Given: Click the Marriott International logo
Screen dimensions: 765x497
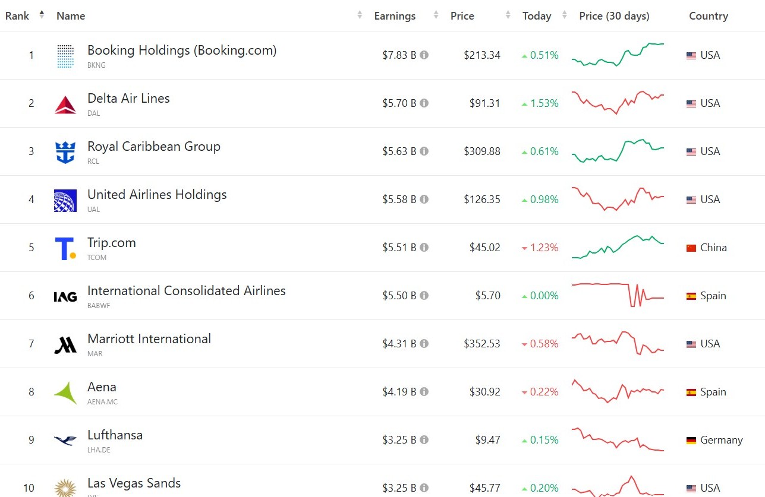Looking at the screenshot, I should click(x=65, y=345).
